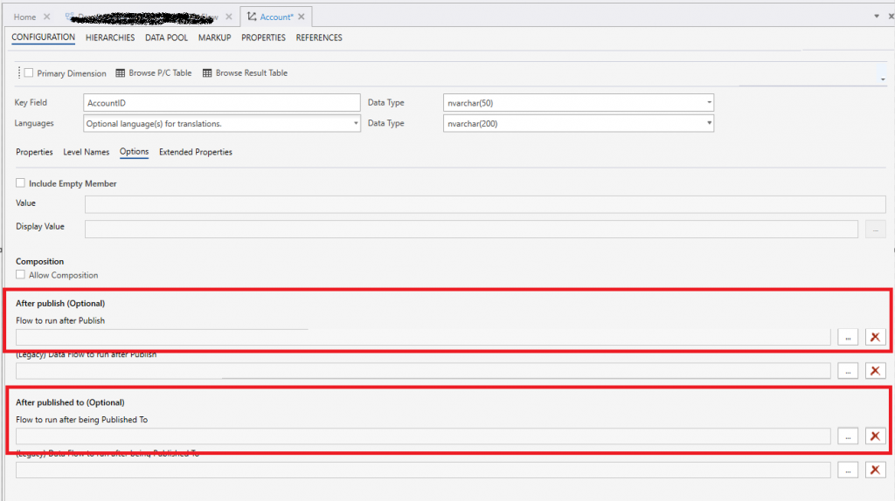Click the Browse Result Table icon

pyautogui.click(x=207, y=73)
